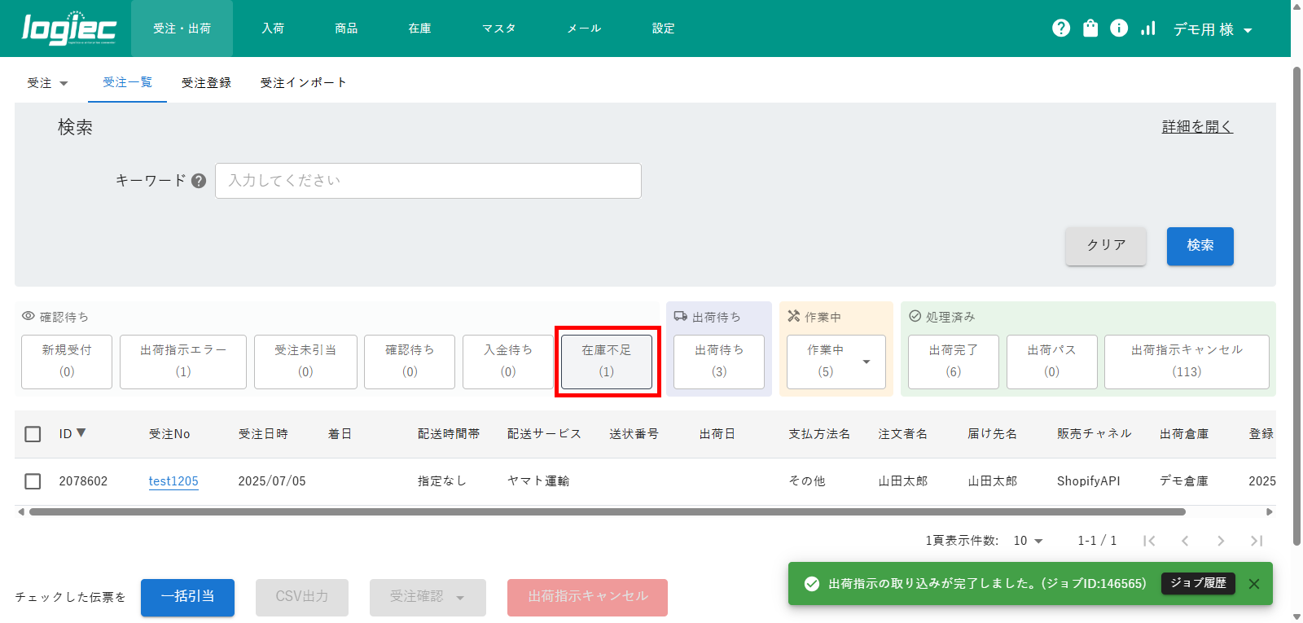Switch to the 受注インポート tab
The image size is (1303, 623).
[303, 83]
